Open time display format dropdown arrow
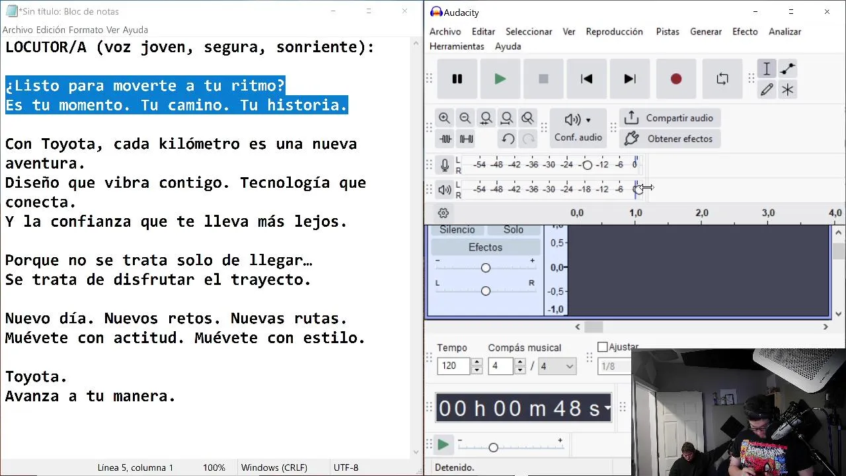This screenshot has width=846, height=476. pos(607,409)
